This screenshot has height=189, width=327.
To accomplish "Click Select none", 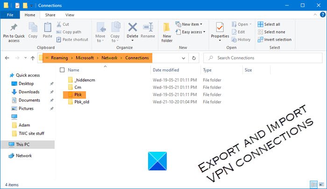I will coord(271,32).
